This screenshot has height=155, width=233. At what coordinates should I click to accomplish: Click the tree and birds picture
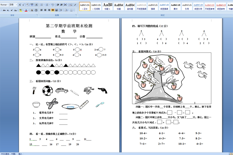(172, 78)
